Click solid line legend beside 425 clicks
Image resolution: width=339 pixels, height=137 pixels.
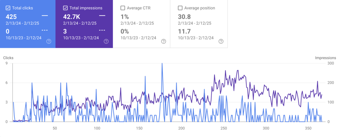point(45,16)
